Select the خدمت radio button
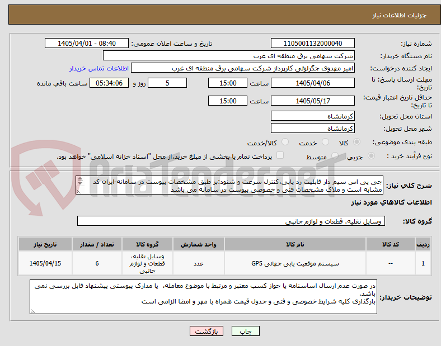 tap(325, 142)
